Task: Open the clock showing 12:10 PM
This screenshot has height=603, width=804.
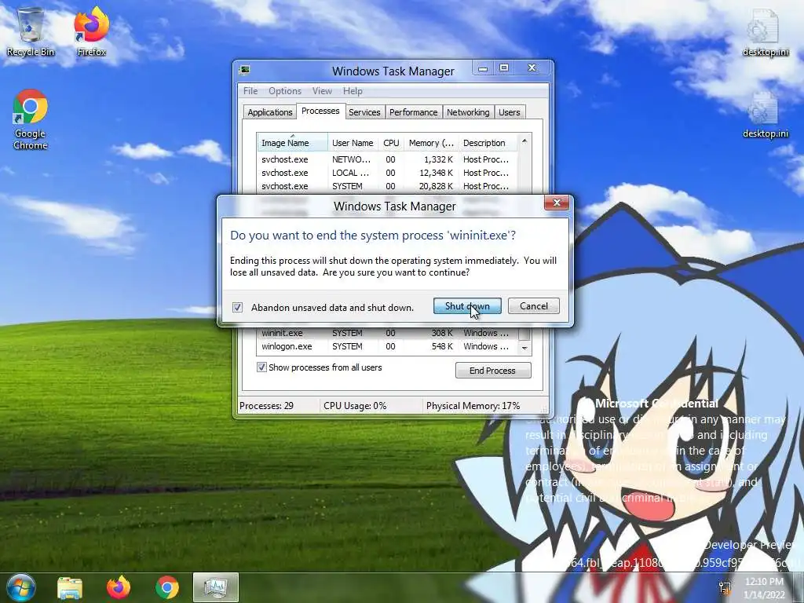Action: 764,587
